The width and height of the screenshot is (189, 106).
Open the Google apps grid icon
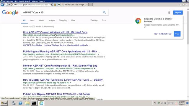(169, 12)
